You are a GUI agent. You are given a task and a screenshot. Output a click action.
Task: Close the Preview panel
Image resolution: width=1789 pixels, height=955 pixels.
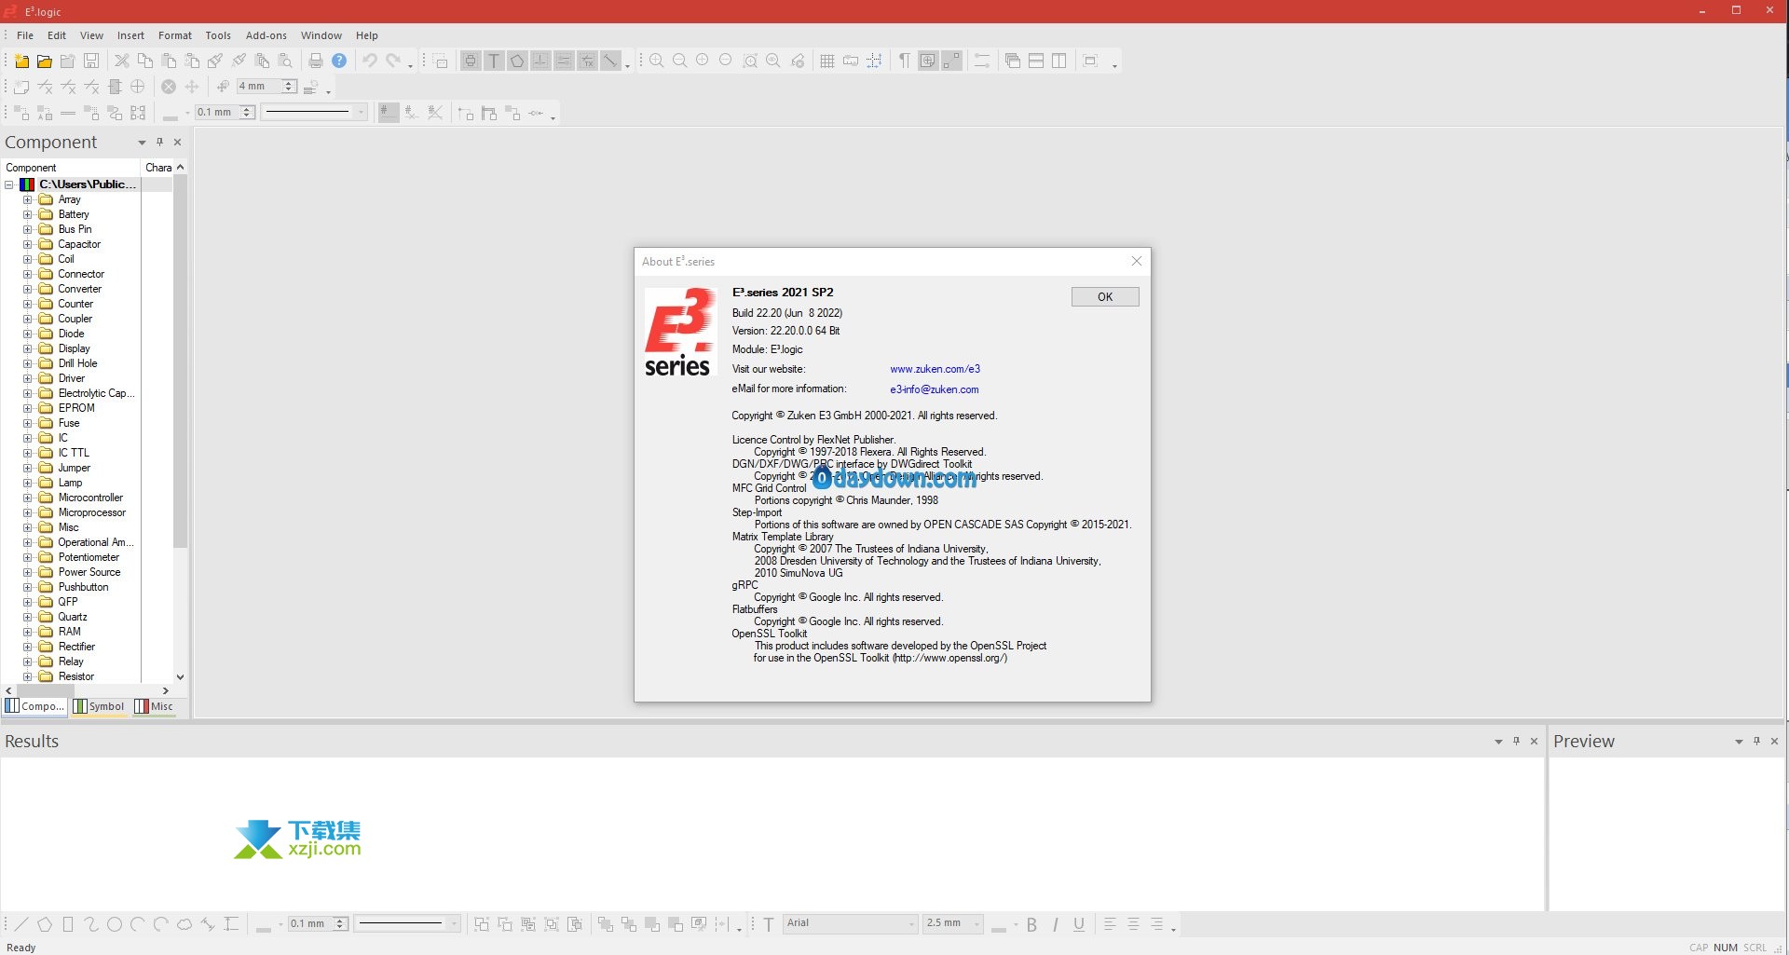click(x=1774, y=742)
